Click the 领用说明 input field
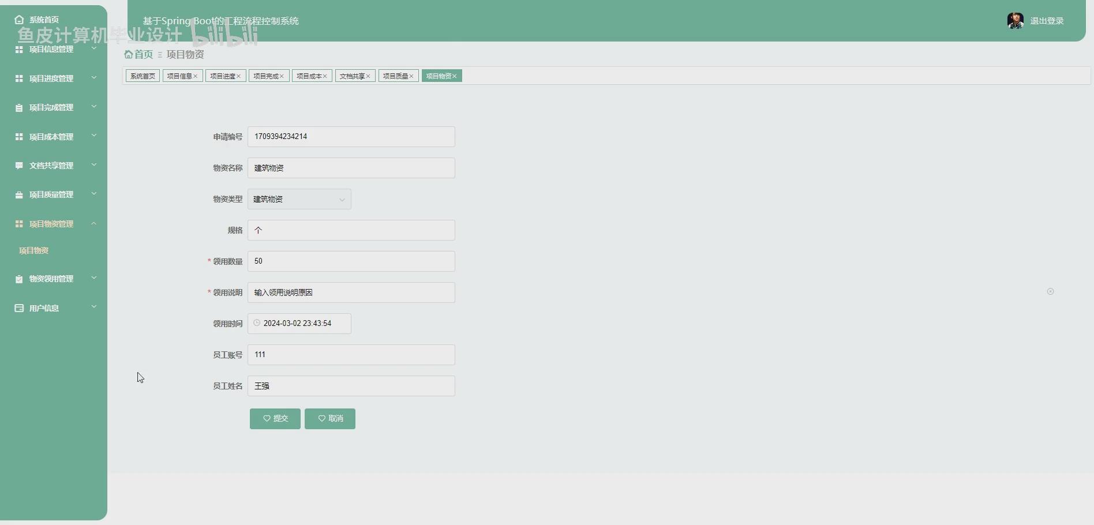 point(351,292)
